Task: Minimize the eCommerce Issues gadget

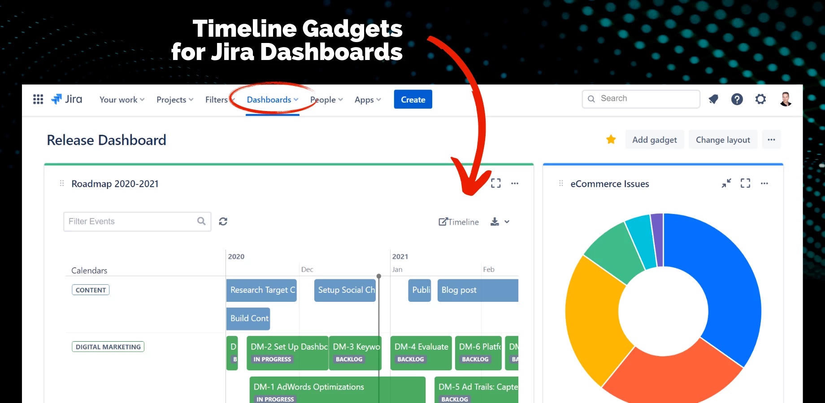Action: click(x=726, y=183)
